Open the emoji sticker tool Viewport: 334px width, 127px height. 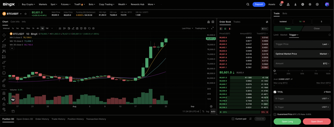pos(4,73)
